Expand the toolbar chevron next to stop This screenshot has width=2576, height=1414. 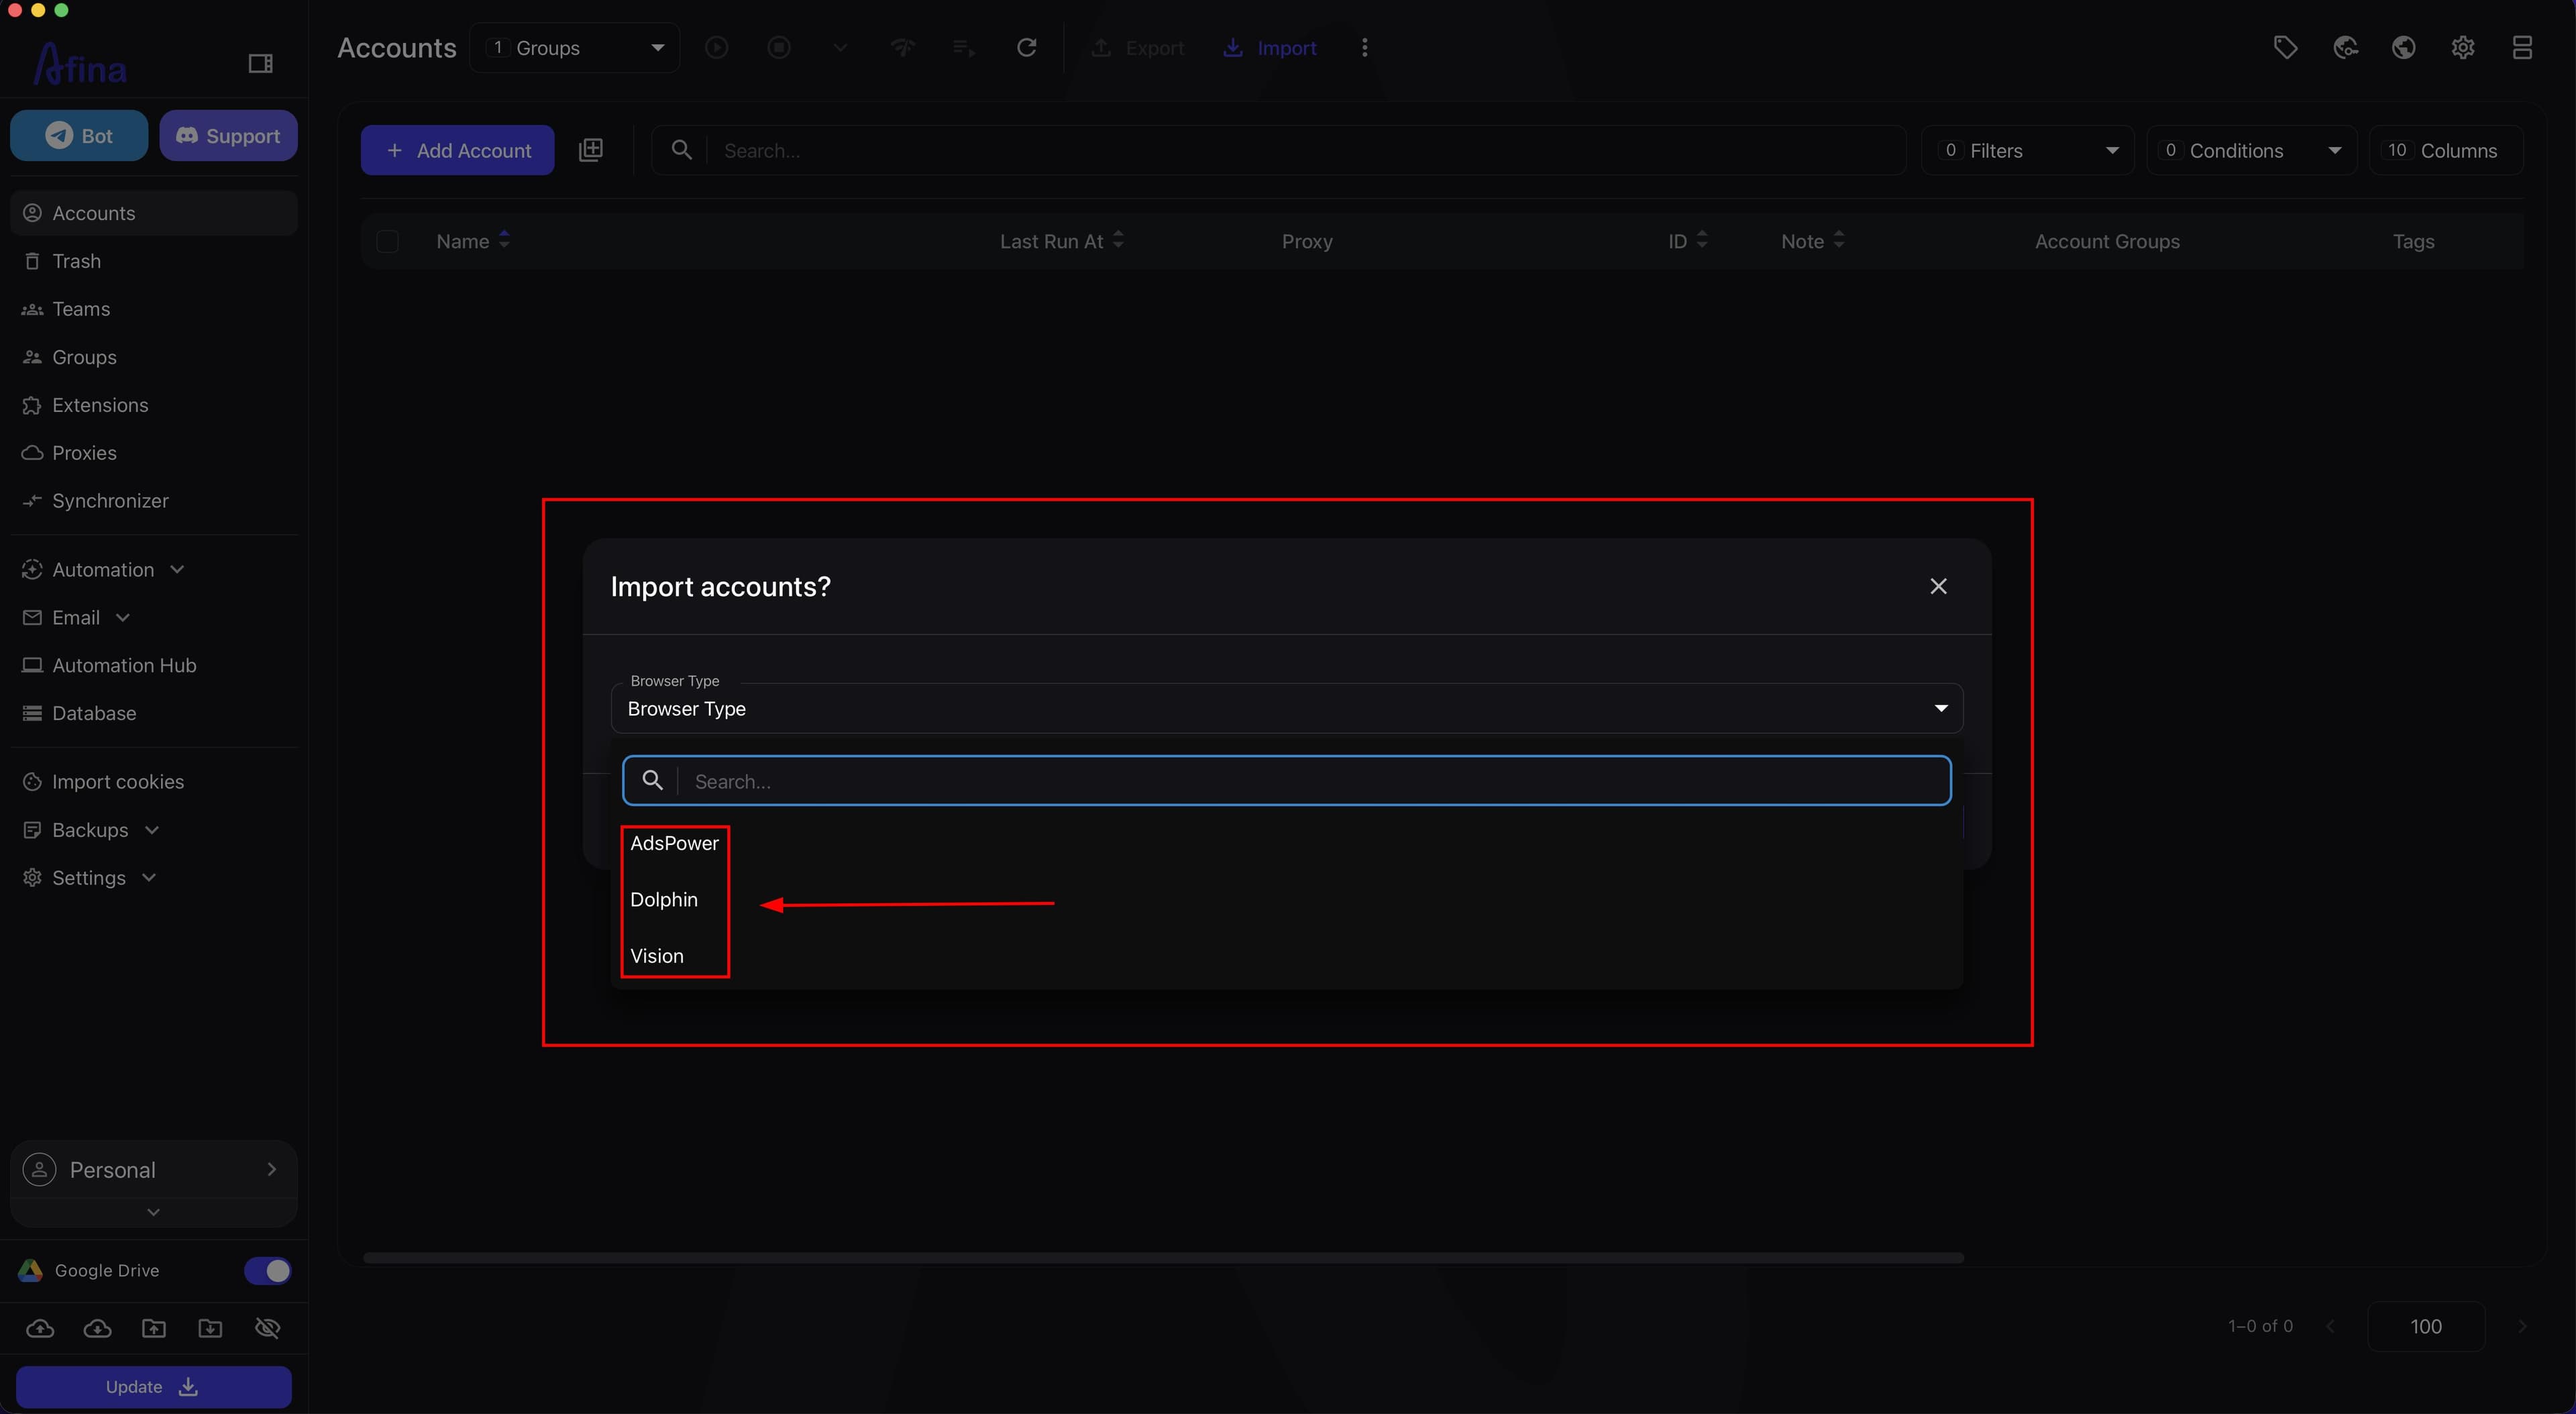[840, 47]
